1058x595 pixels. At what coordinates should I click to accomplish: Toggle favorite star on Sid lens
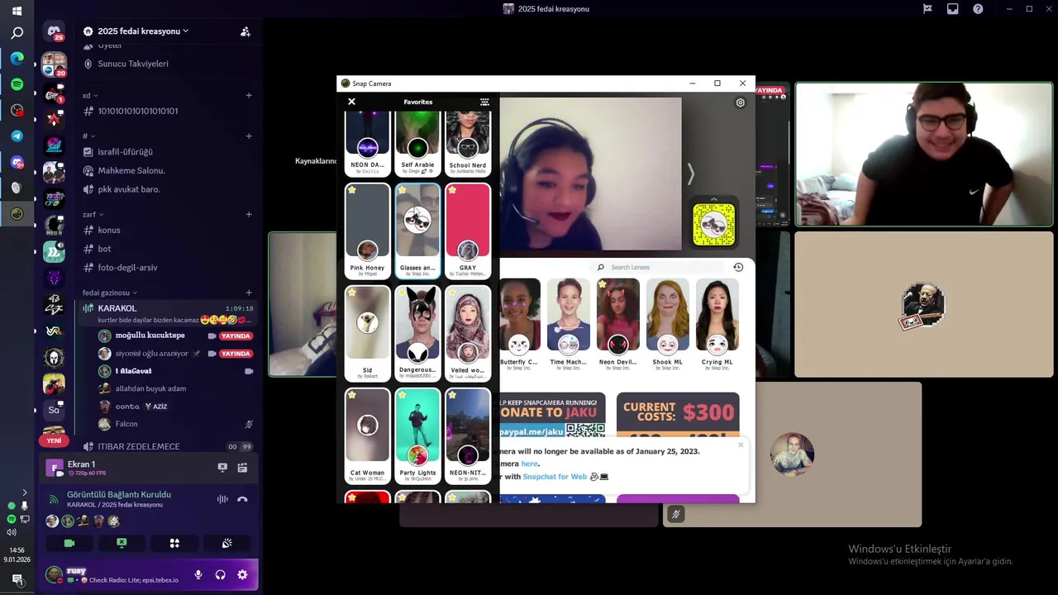[352, 293]
